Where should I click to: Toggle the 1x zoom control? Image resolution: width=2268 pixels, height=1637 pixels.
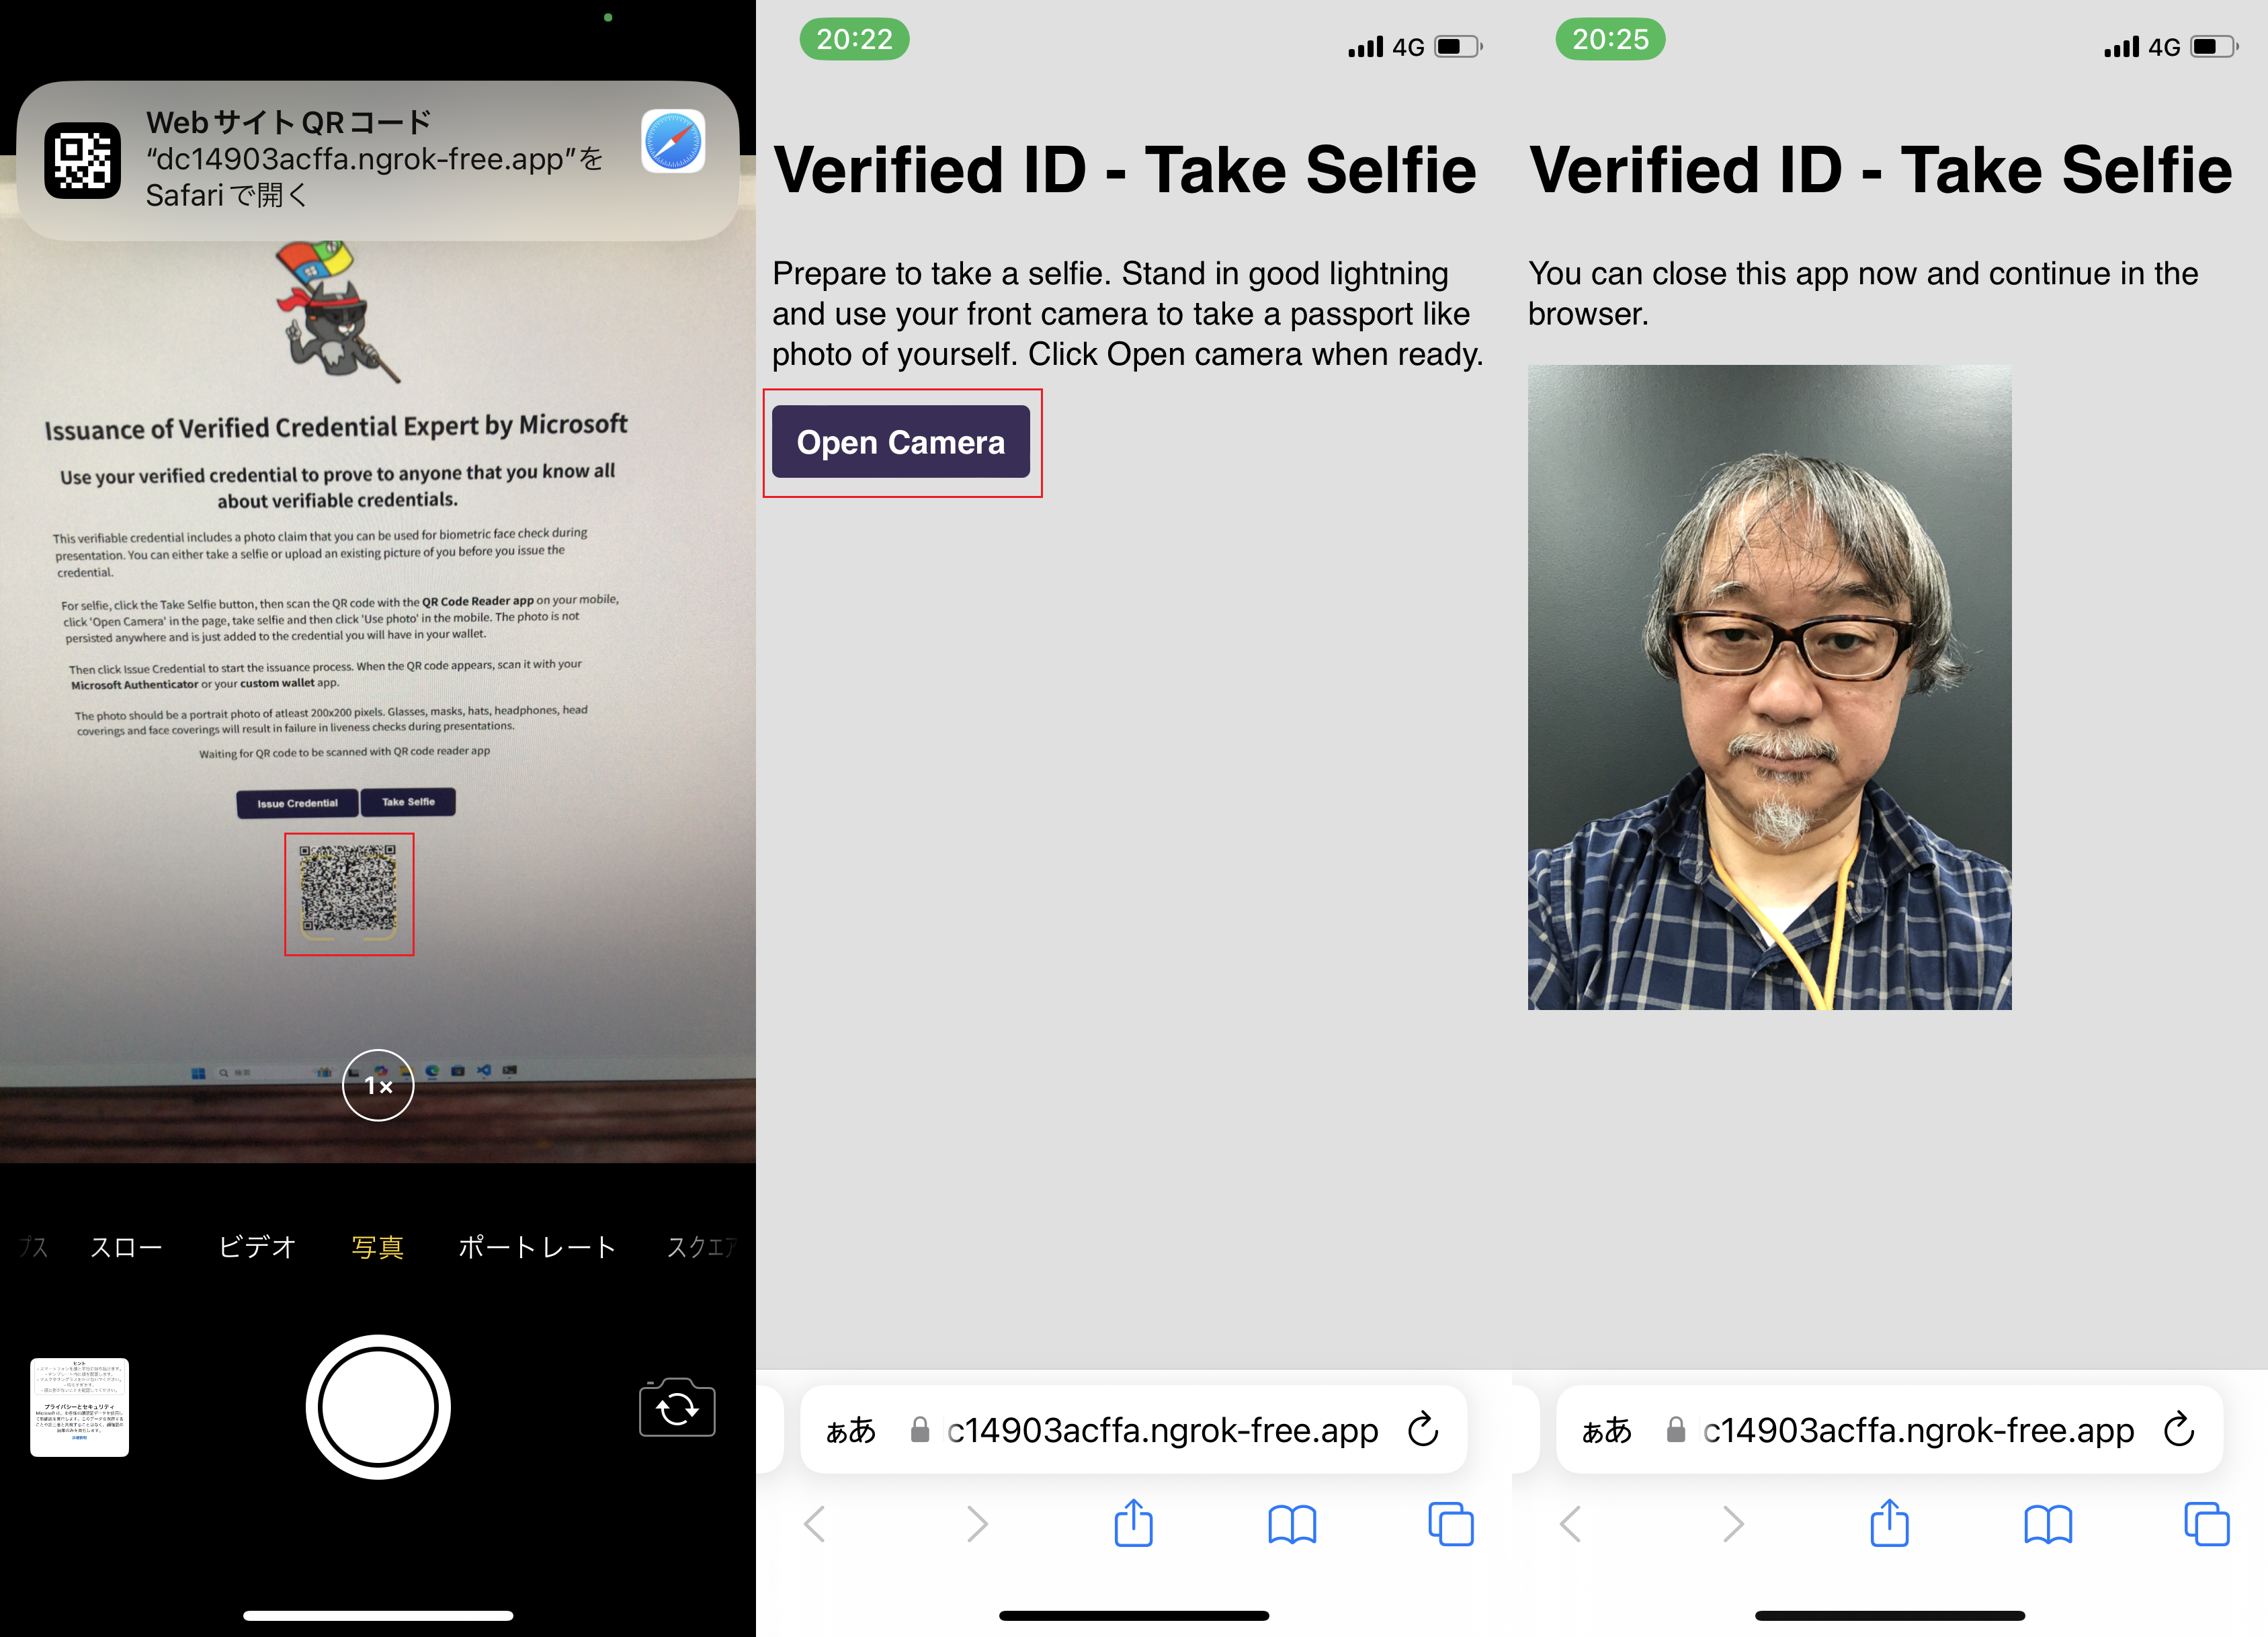(x=378, y=1085)
